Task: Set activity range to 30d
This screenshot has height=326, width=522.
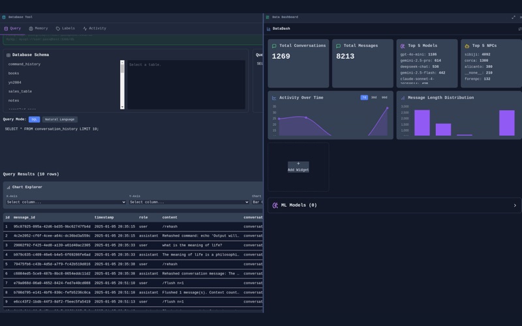Action: click(374, 97)
